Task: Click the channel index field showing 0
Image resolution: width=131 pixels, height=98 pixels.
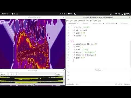Action: click(x=11, y=74)
